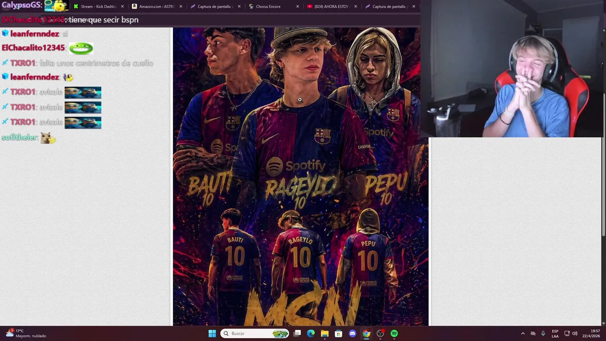The height and width of the screenshot is (341, 606).
Task: Switch to Google Chrome on the taskbar
Action: click(366, 333)
